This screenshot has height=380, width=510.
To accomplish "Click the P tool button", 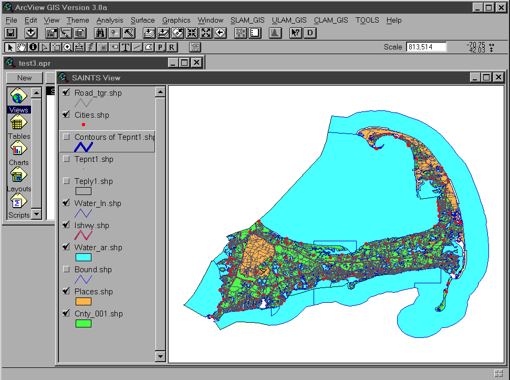I will pyautogui.click(x=160, y=47).
